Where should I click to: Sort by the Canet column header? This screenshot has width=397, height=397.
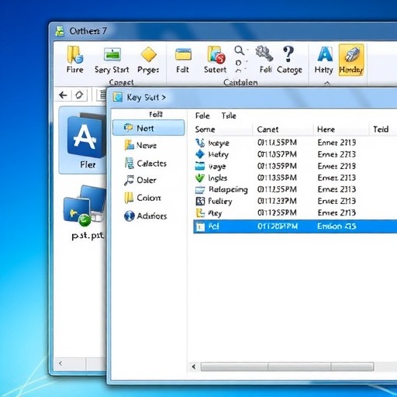pos(268,129)
